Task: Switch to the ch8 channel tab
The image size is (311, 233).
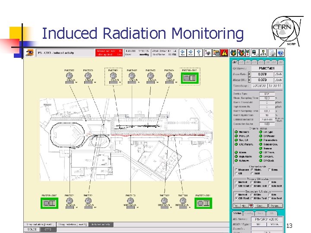Action: click(280, 62)
